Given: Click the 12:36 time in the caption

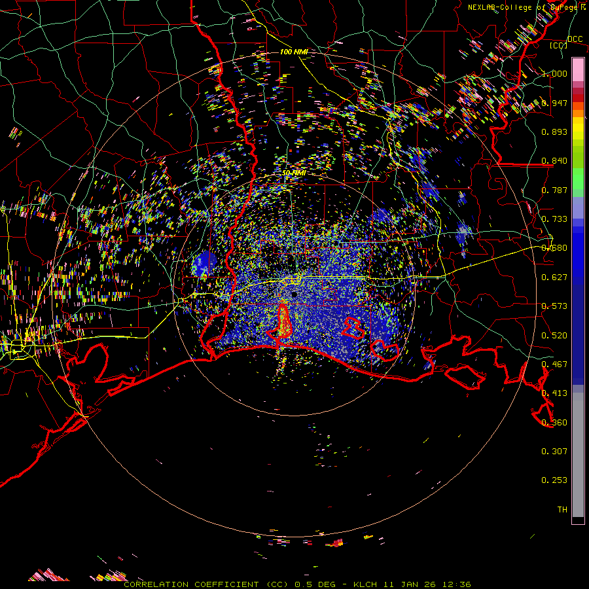Looking at the screenshot, I should click(x=457, y=584).
